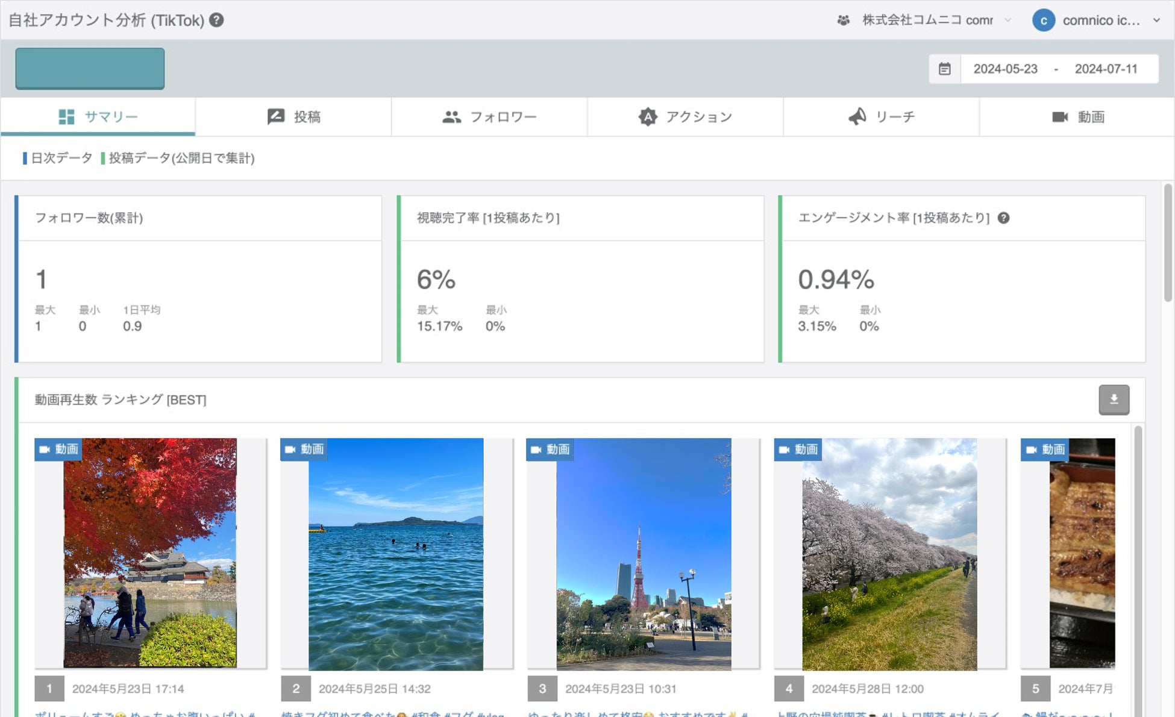The image size is (1175, 717).
Task: Open the Tokyo Tower video thumbnail
Action: 643,554
